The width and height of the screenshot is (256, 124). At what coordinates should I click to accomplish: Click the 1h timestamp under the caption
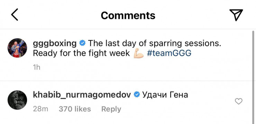click(37, 68)
